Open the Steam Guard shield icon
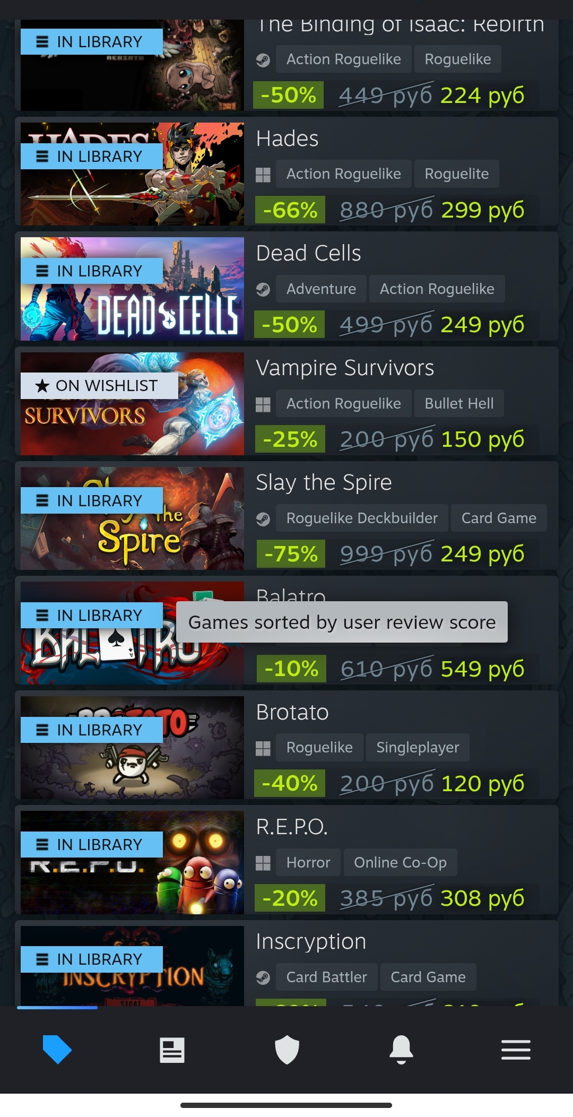 (x=287, y=1050)
